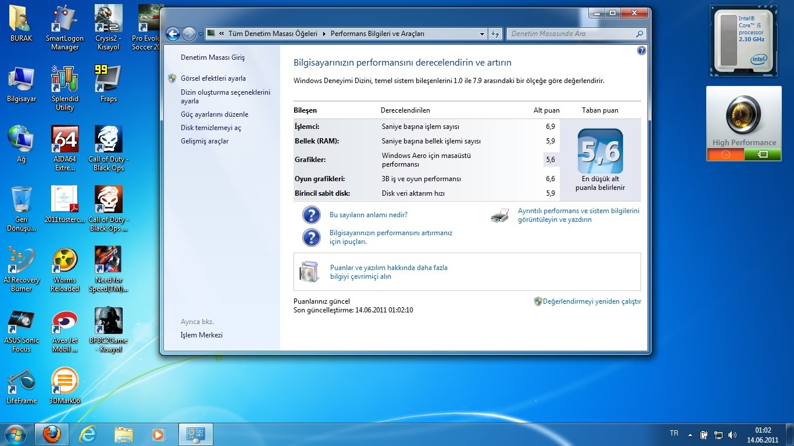Click the power battery tray icon
The height and width of the screenshot is (446, 794).
click(704, 434)
